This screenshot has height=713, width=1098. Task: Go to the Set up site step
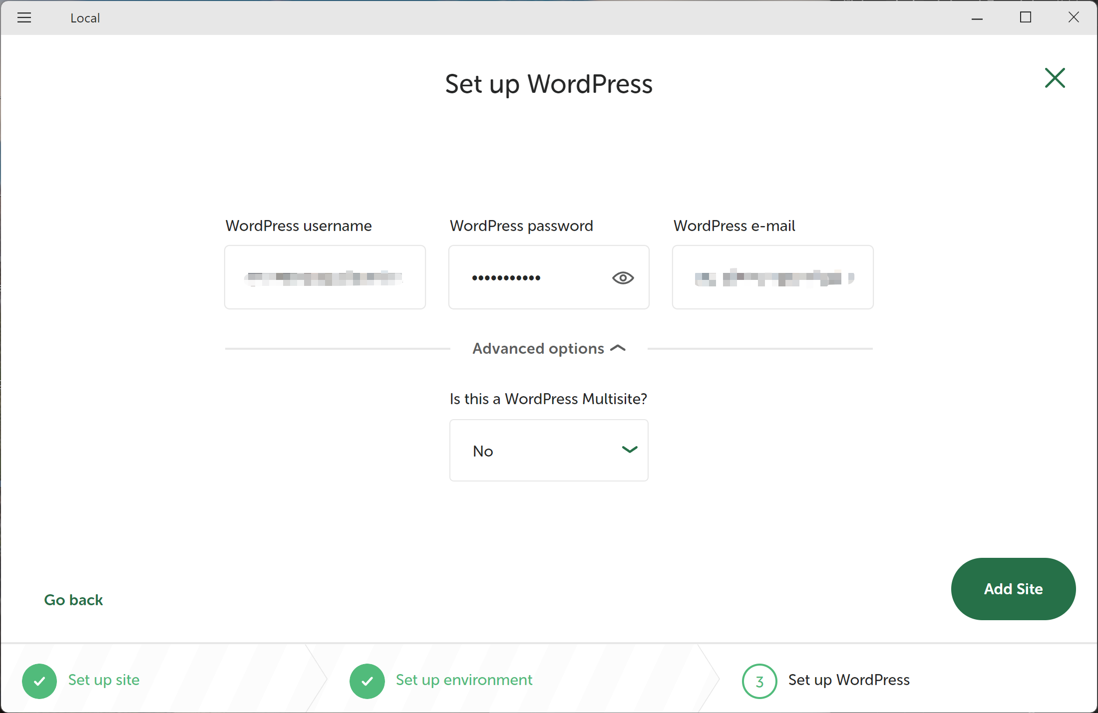point(104,680)
